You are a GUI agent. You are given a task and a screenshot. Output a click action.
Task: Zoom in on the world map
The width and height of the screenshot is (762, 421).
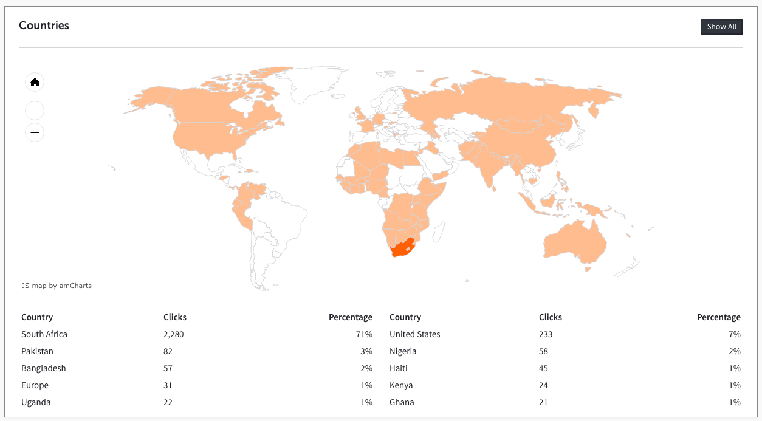click(x=35, y=111)
